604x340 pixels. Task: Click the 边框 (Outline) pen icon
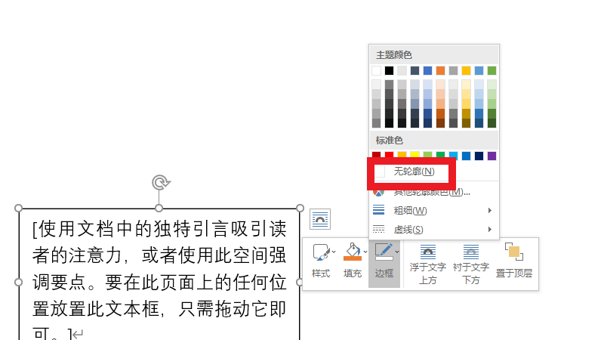[x=384, y=253]
